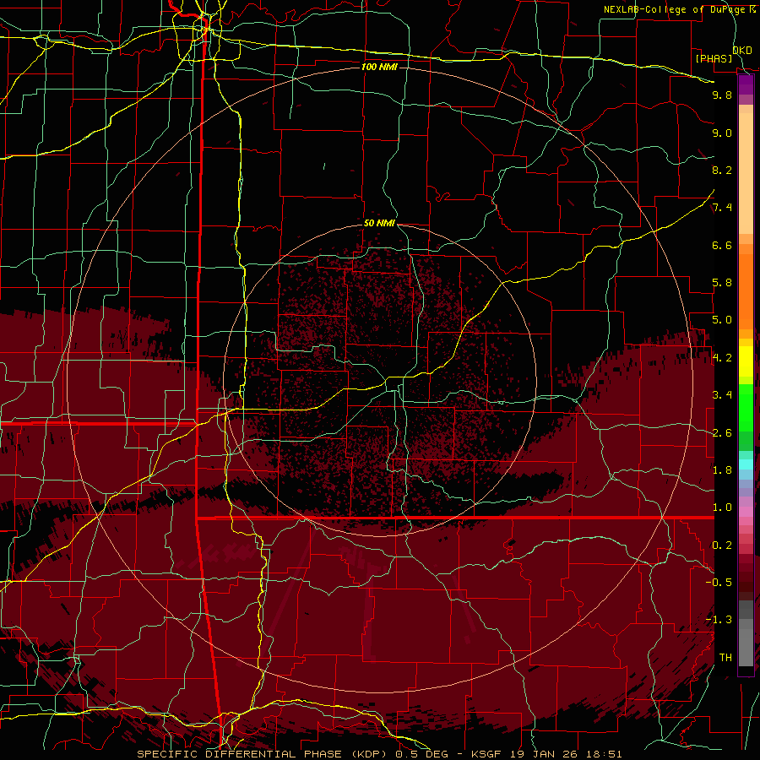760x760 pixels.
Task: Click the 6.6 value on color scale
Action: 722,245
